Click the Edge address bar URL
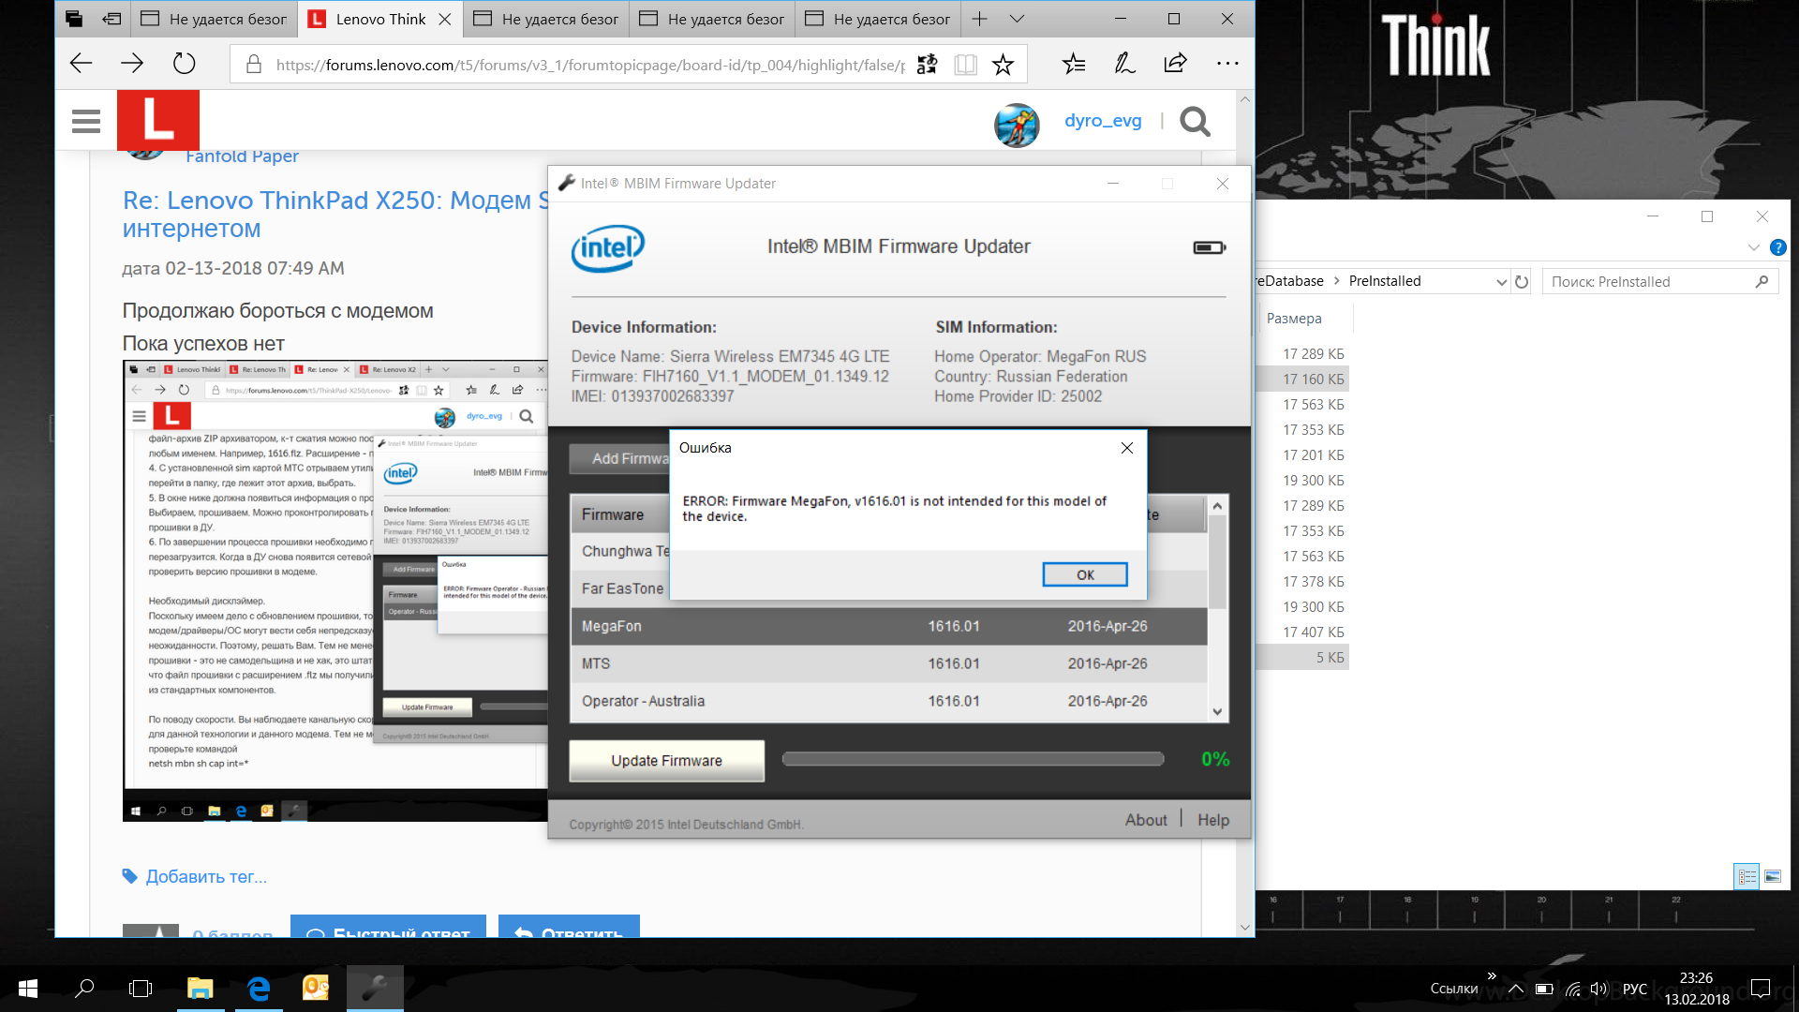The height and width of the screenshot is (1012, 1799). click(x=589, y=65)
